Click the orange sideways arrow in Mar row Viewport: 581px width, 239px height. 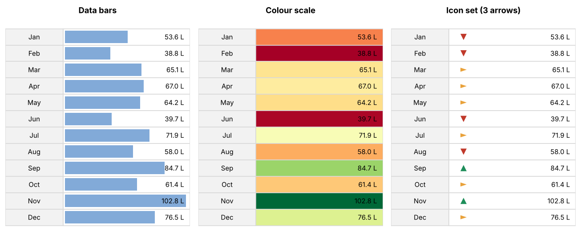coord(463,70)
